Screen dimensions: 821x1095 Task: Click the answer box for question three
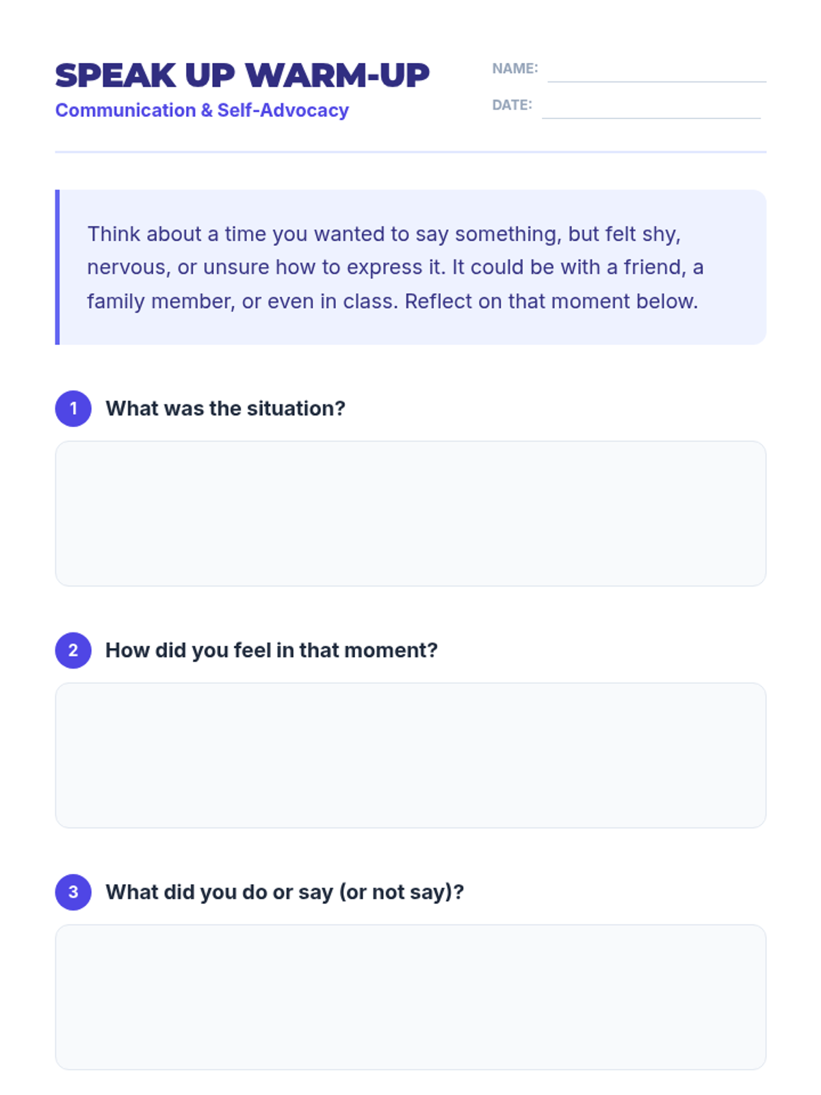[410, 996]
